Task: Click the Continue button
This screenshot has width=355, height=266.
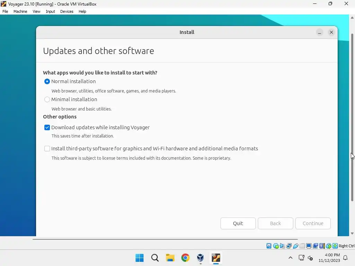Action: 313,223
